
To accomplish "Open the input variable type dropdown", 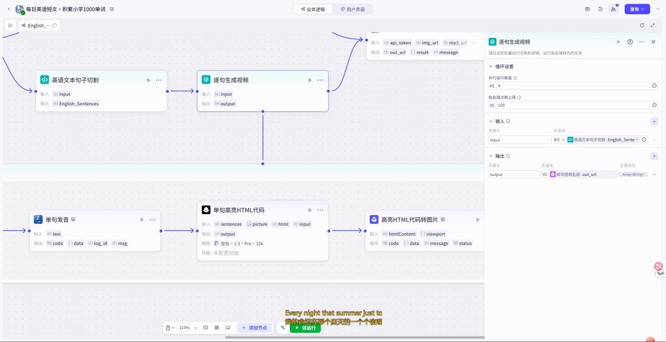I will coord(559,140).
